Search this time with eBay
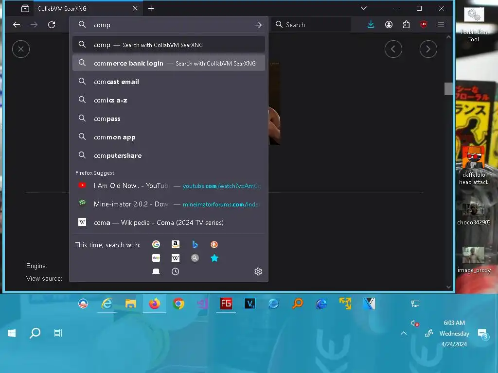This screenshot has width=498, height=373. point(156,258)
